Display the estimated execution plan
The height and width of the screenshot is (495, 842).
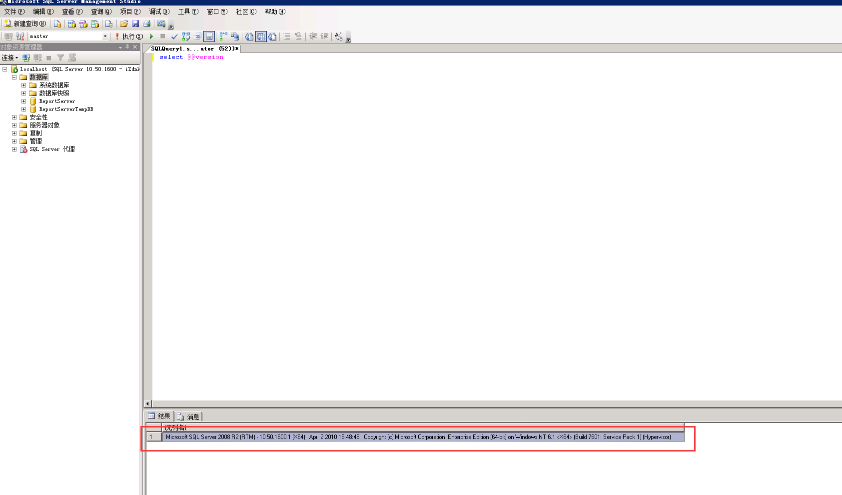pos(186,36)
